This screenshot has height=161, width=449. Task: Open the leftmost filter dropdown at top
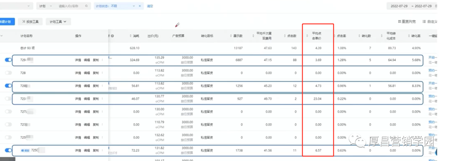[x=16, y=6]
